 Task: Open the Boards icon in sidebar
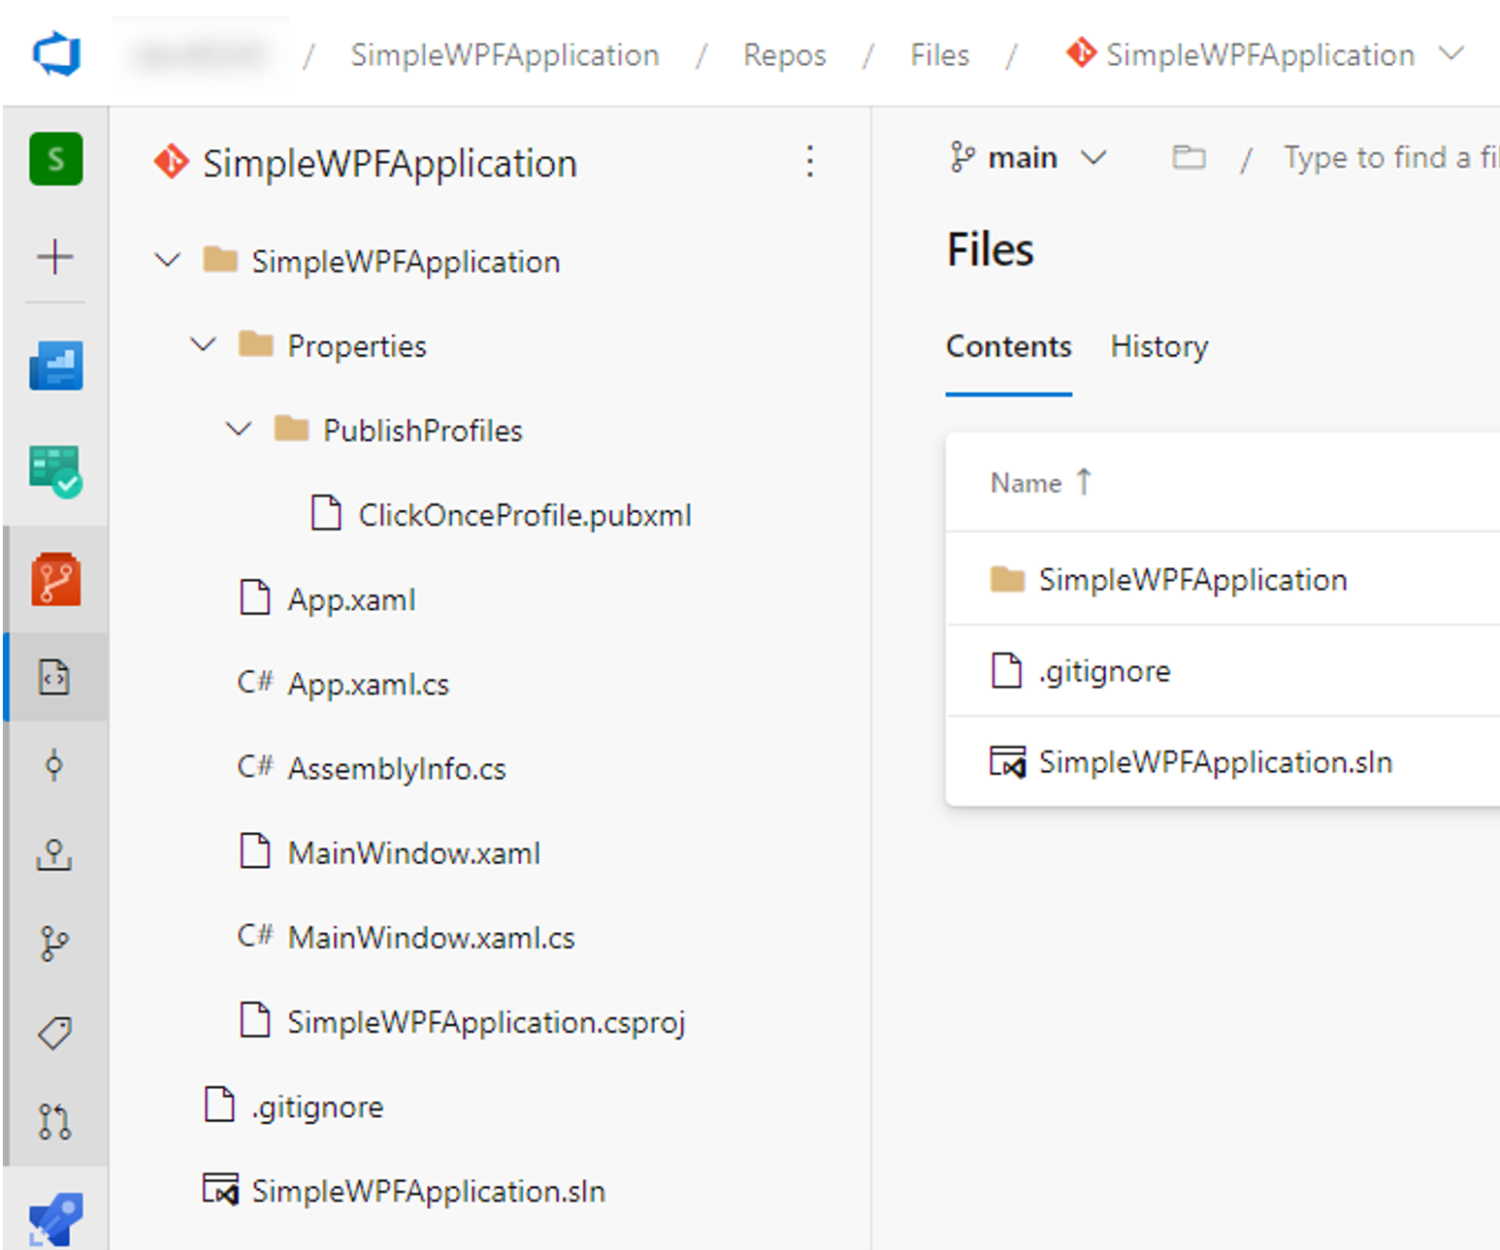[x=56, y=365]
